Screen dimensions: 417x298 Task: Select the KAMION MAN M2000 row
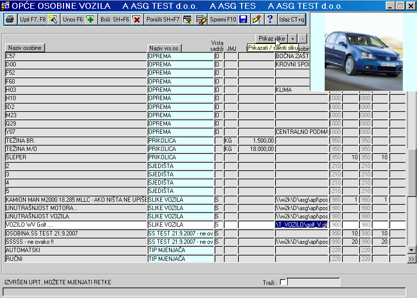(76, 199)
